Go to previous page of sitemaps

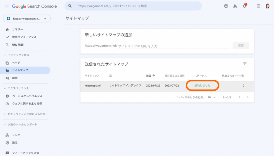(239, 97)
